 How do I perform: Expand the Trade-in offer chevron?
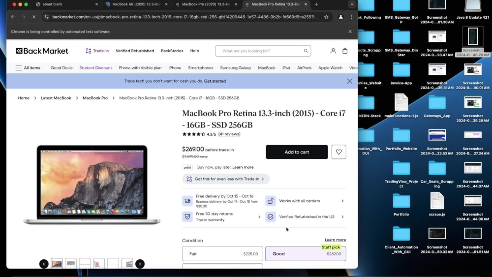point(263,179)
